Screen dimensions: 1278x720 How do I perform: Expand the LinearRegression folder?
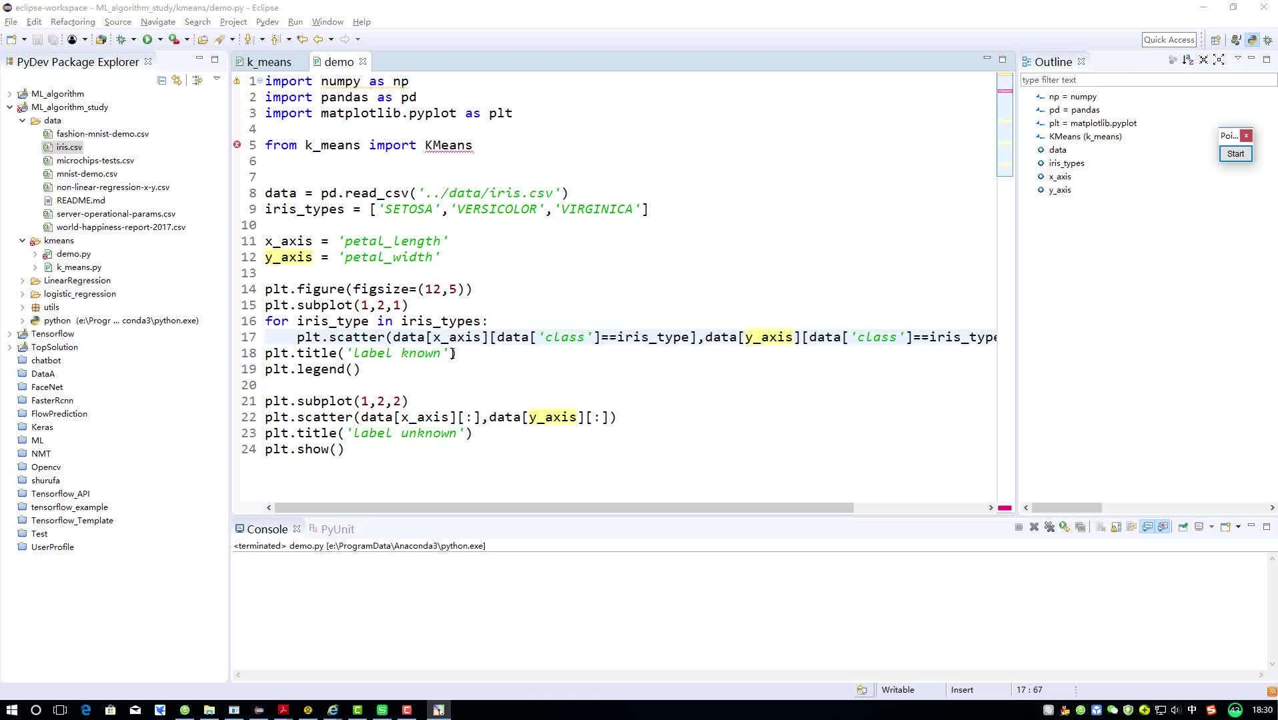click(22, 281)
